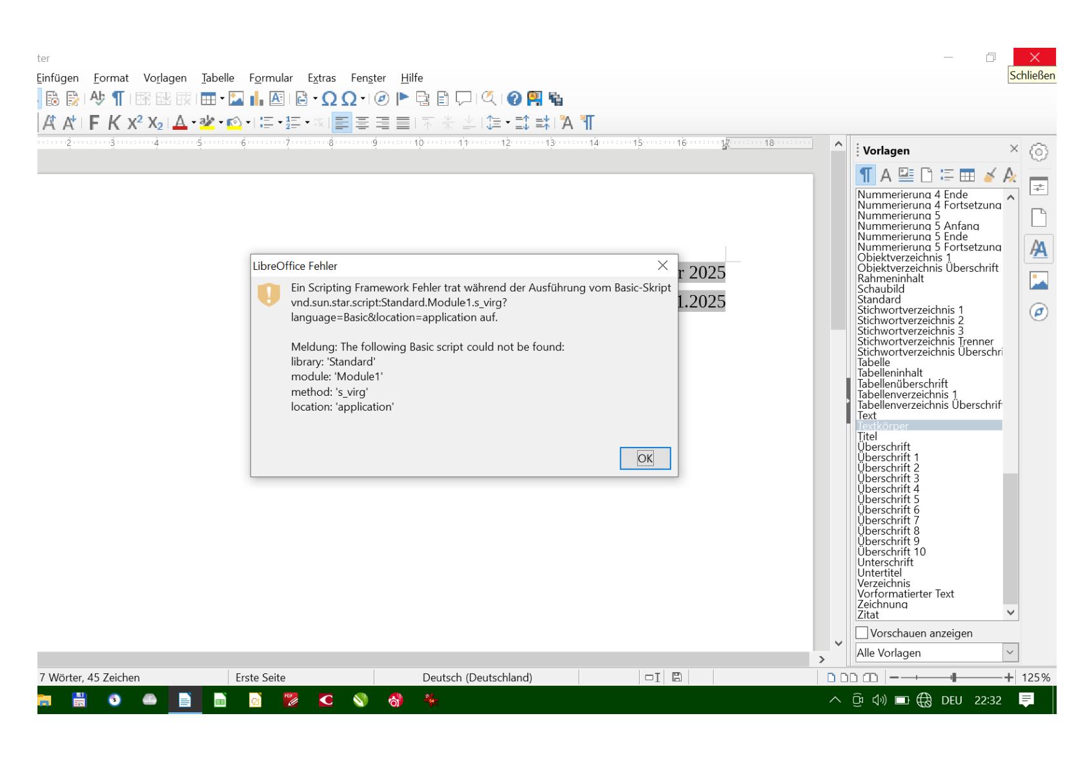The image size is (1087, 769).
Task: Click OK in the LibreOffice error dialog
Action: point(645,458)
